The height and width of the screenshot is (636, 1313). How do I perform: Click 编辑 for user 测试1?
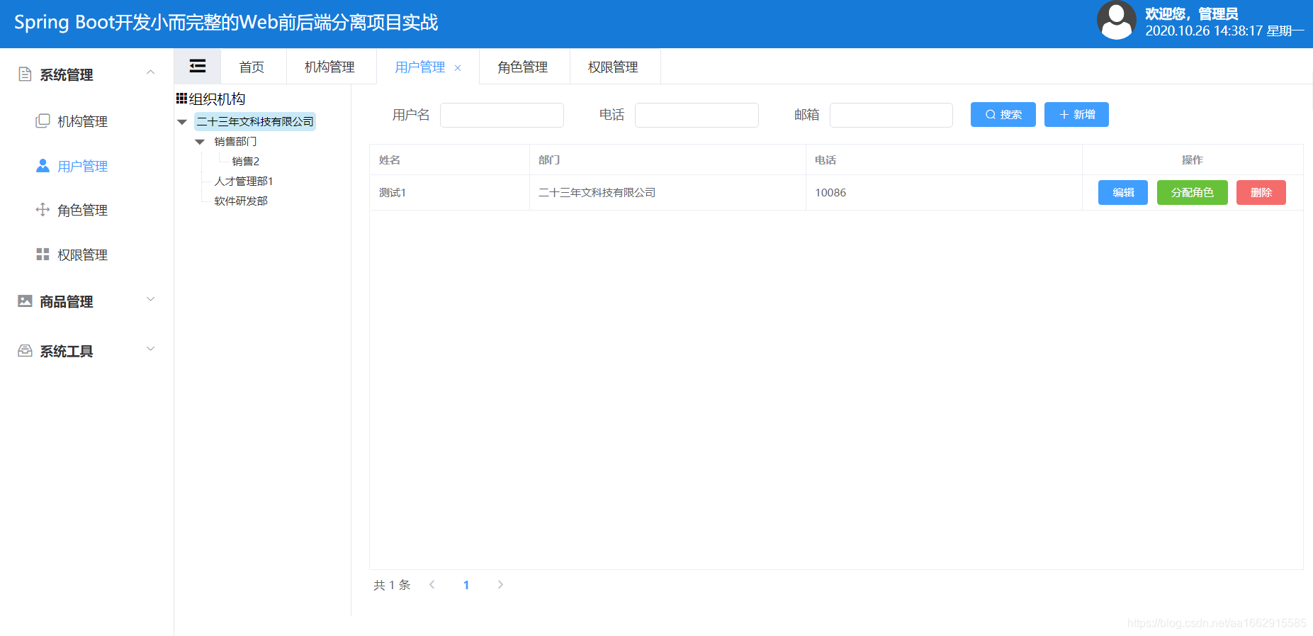pyautogui.click(x=1123, y=192)
